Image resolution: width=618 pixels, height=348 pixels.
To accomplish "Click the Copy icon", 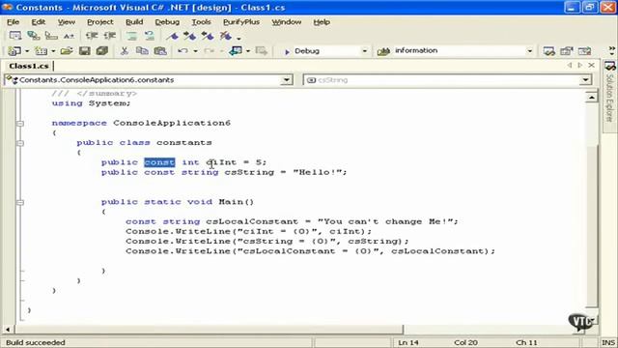I will (142, 51).
